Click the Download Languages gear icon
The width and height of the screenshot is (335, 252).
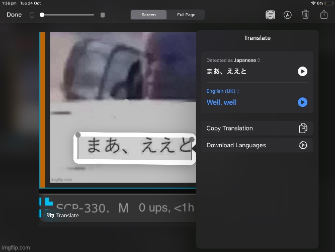tap(303, 145)
